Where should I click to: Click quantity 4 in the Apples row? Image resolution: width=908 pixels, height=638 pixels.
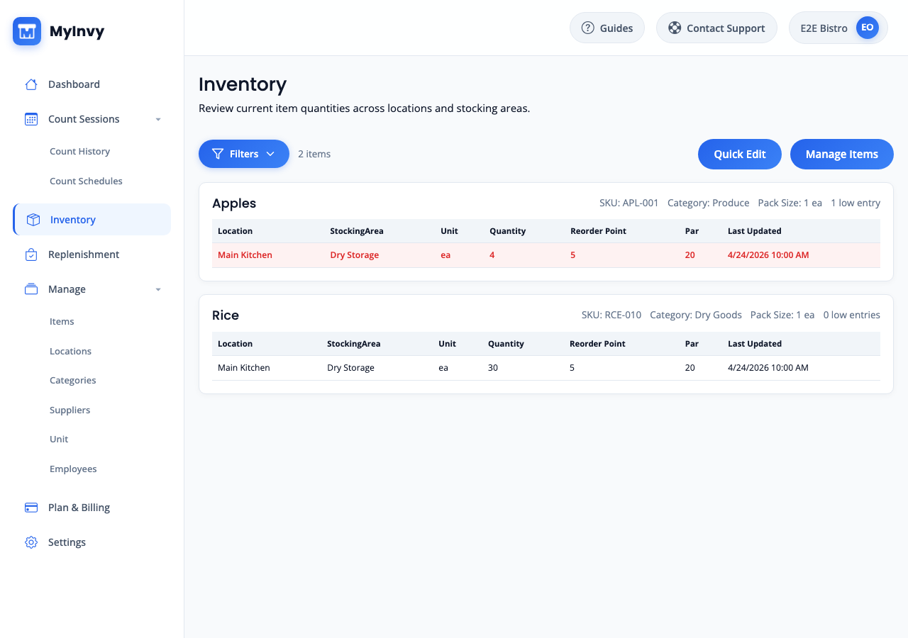[x=492, y=255]
